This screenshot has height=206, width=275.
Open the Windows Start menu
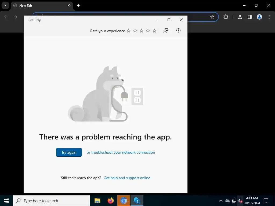[x=6, y=201]
